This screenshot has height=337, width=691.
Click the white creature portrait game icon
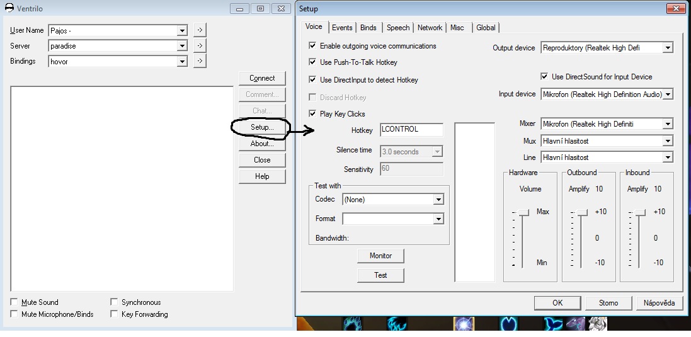(x=597, y=324)
